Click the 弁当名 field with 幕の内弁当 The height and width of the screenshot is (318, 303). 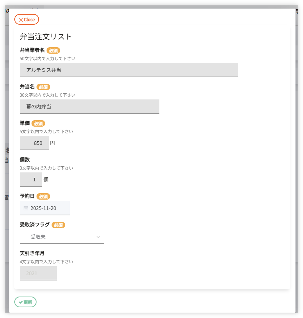tap(89, 107)
